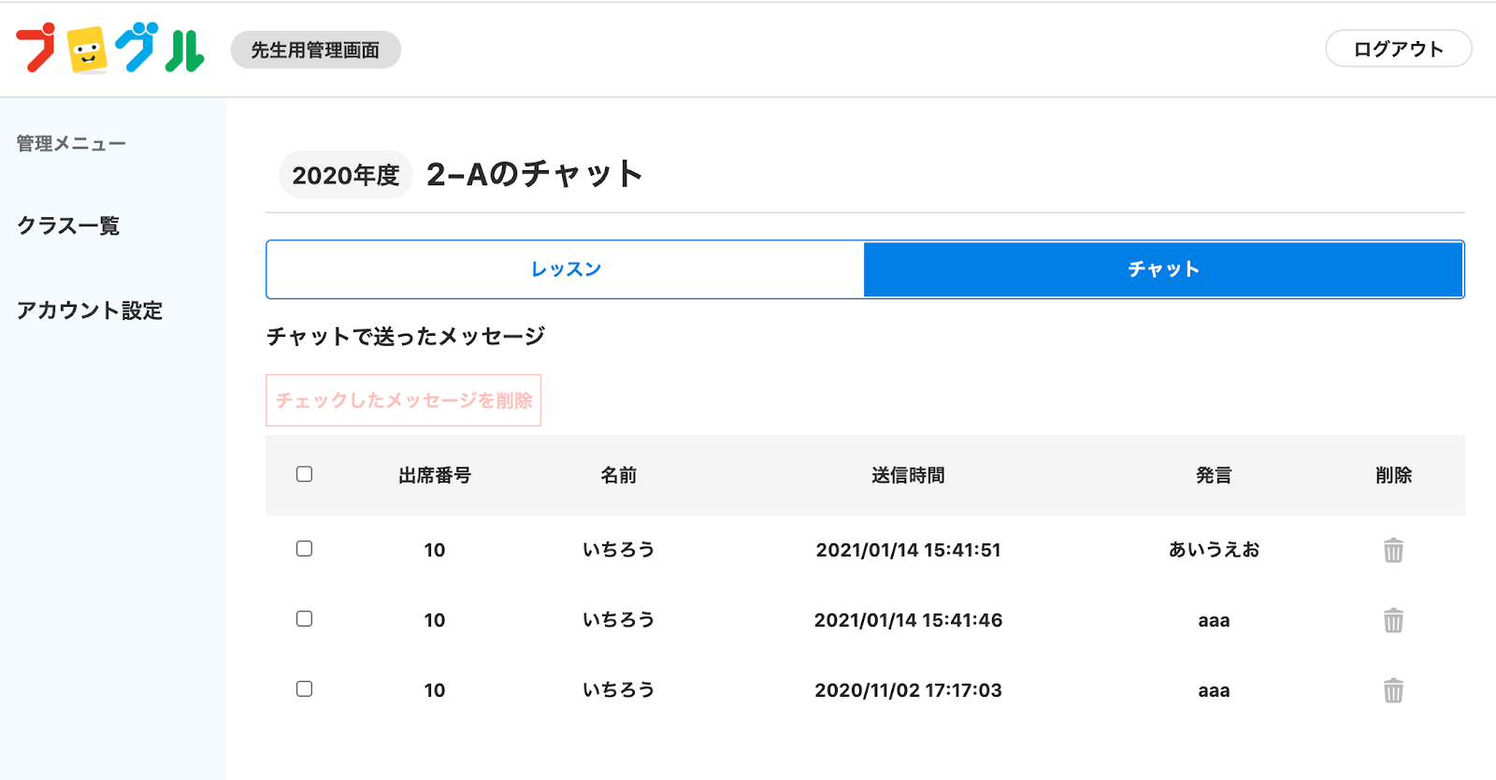This screenshot has height=780, width=1496.
Task: Toggle the select-all checkbox in table header
Action: 304,474
